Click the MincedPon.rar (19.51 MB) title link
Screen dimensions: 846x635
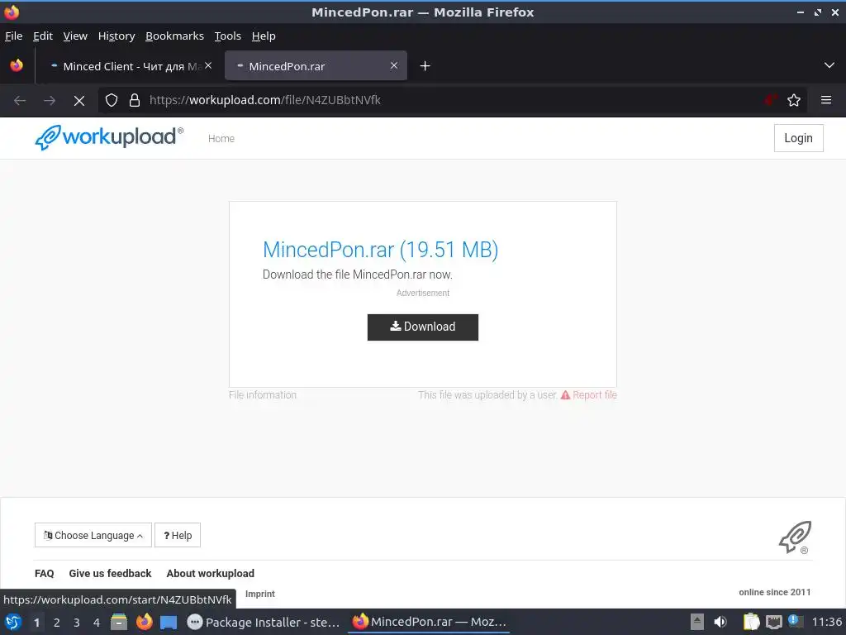coord(380,250)
